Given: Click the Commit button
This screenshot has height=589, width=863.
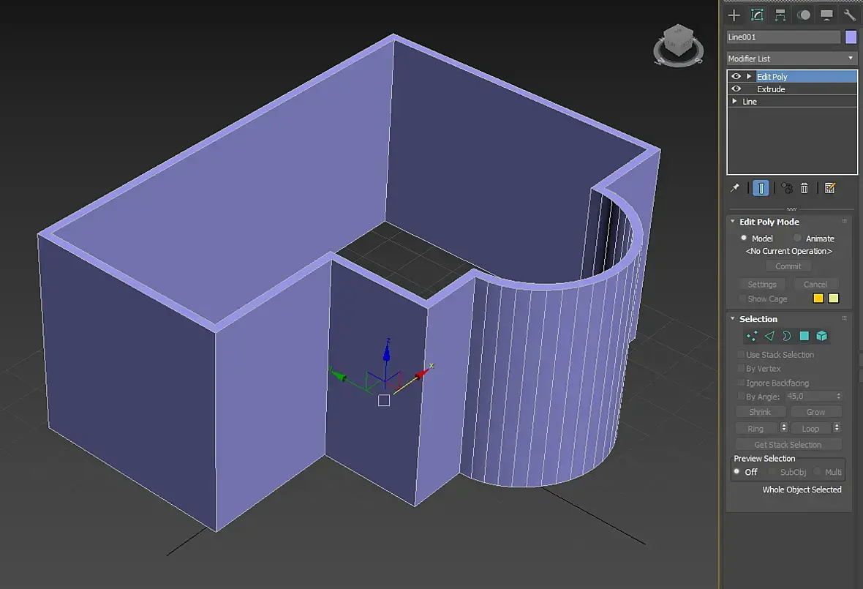Looking at the screenshot, I should (x=788, y=266).
